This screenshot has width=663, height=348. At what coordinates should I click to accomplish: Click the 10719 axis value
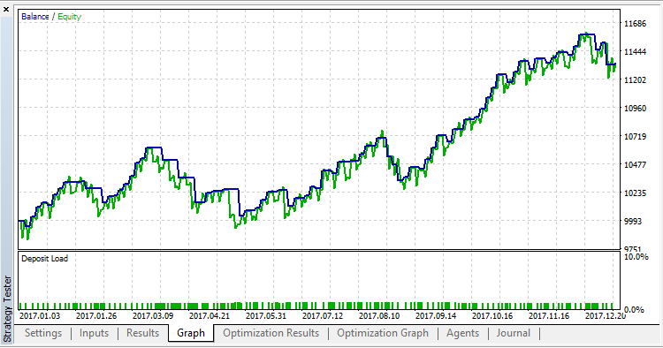tap(635, 136)
